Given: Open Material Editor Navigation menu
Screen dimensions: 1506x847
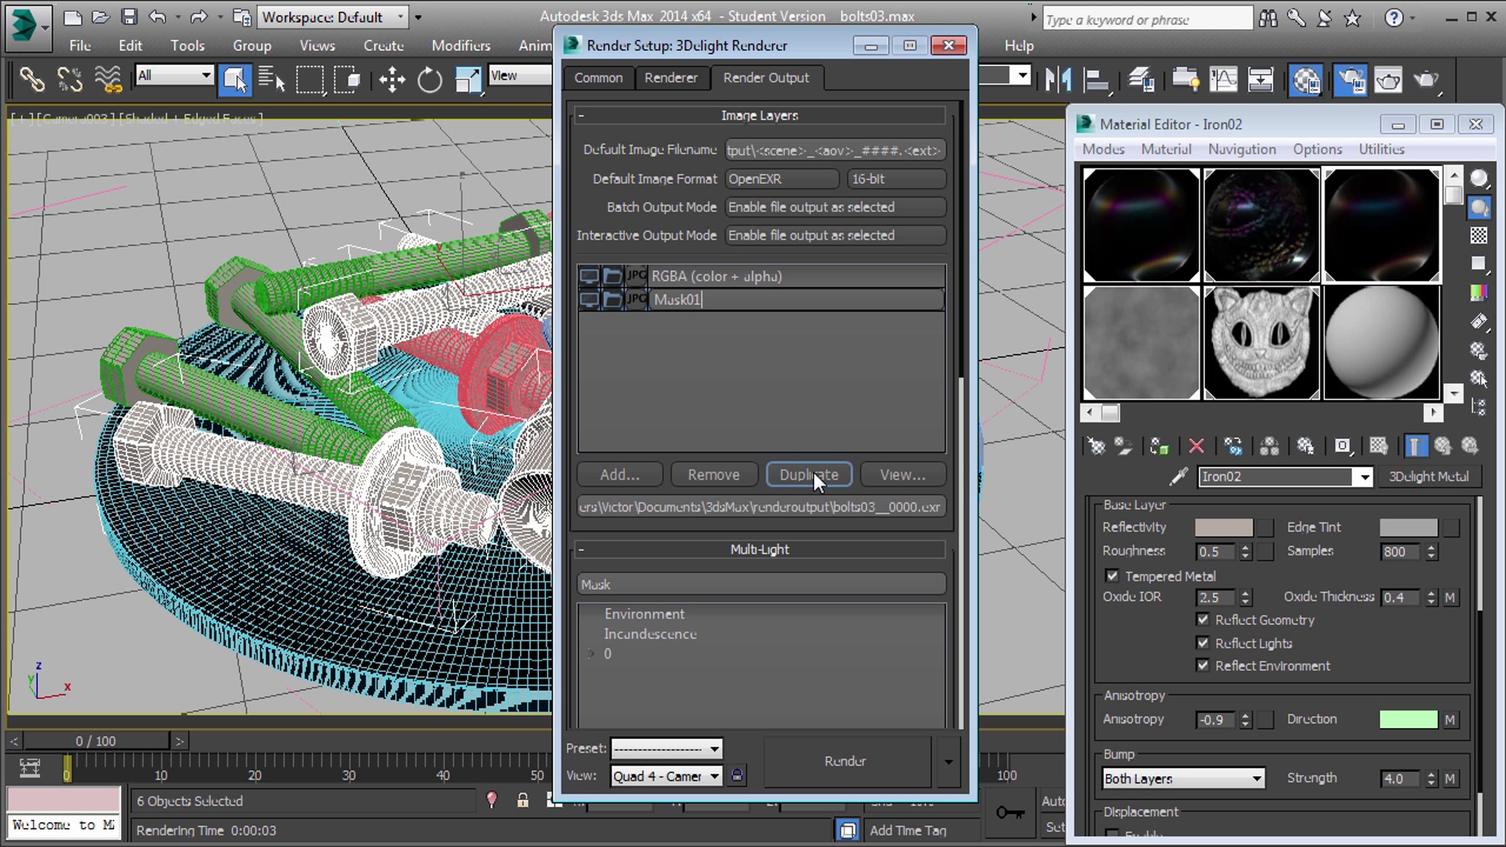Looking at the screenshot, I should 1242,149.
